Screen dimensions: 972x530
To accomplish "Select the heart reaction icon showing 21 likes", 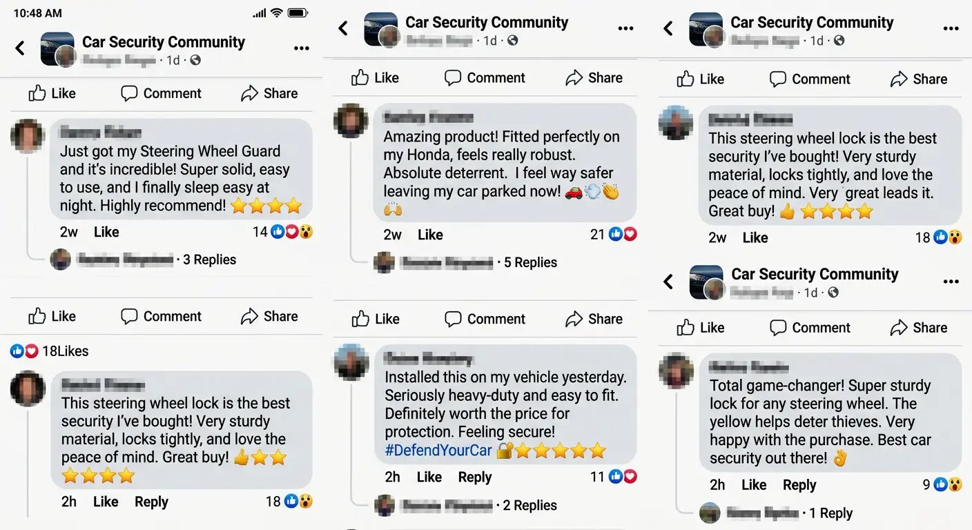I will coord(629,234).
